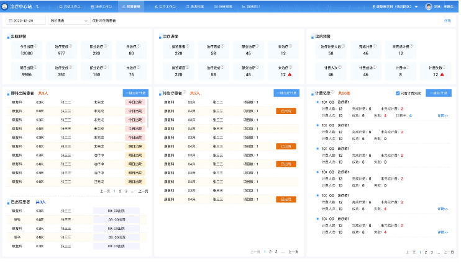Click help icon on the 75 card
Screen dimensions: 461x264
coord(138,67)
